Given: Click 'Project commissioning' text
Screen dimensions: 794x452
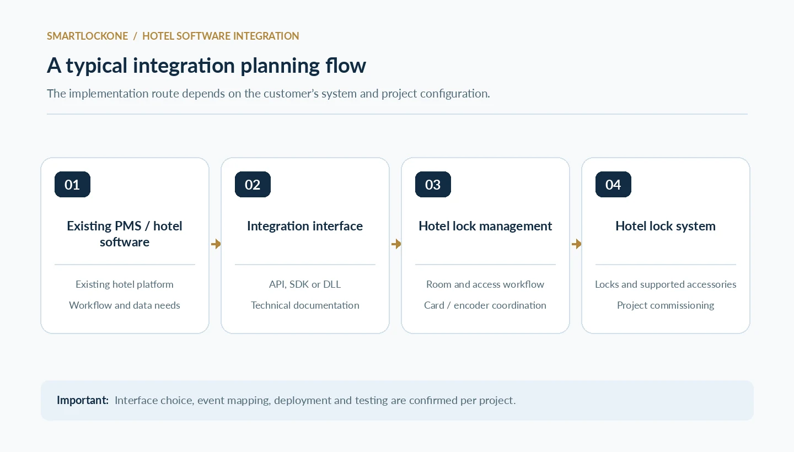Looking at the screenshot, I should click(x=666, y=305).
